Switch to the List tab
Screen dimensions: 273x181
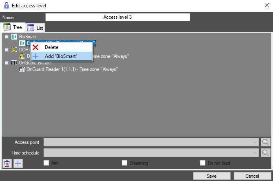pyautogui.click(x=35, y=28)
